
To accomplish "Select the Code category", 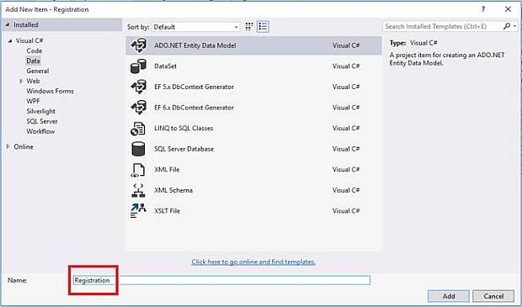I will (35, 51).
